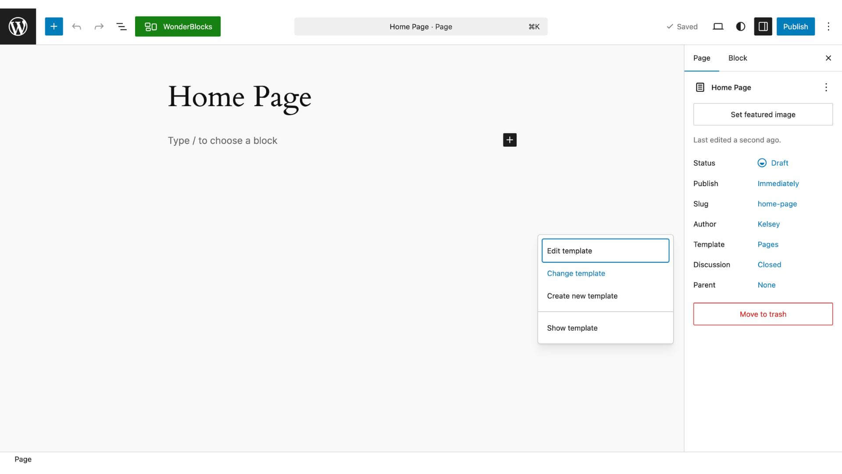Click the WordPress logo icon

[18, 26]
